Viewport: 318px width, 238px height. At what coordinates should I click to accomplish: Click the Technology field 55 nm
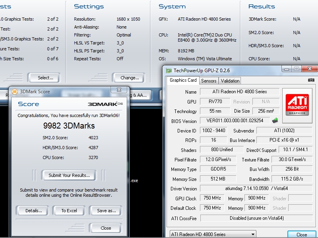tap(215, 111)
